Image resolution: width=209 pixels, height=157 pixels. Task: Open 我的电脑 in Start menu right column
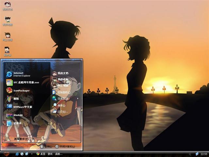click(60, 79)
